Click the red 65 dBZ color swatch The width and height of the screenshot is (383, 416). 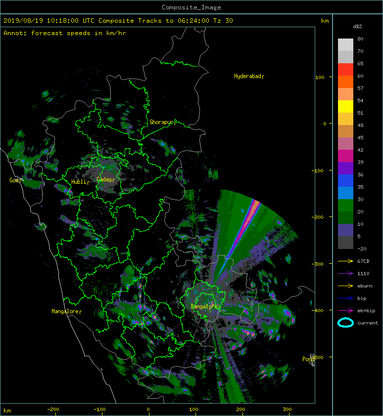tap(345, 69)
